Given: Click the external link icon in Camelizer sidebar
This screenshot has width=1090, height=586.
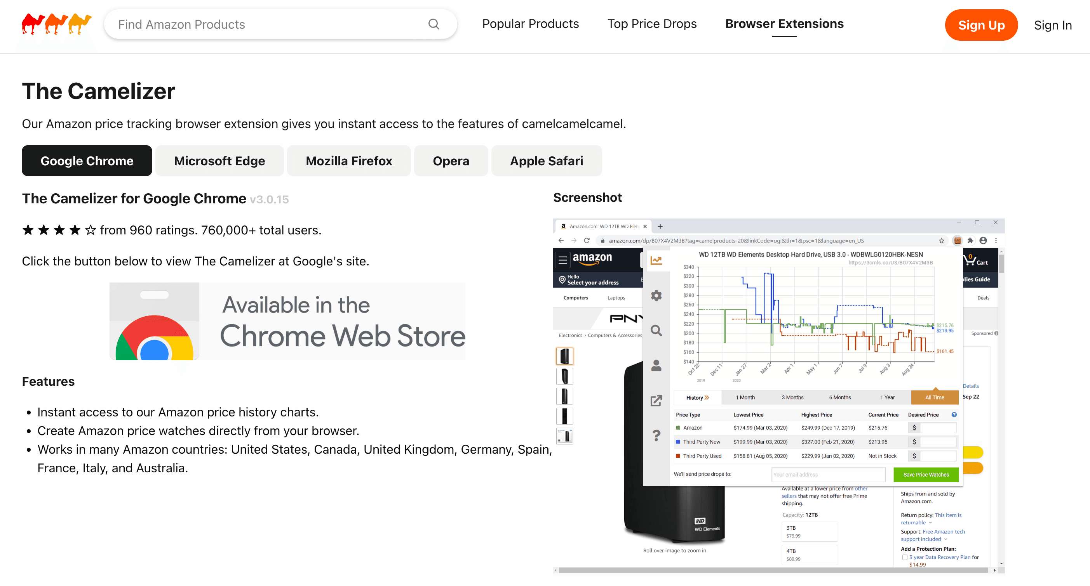Looking at the screenshot, I should 656,400.
